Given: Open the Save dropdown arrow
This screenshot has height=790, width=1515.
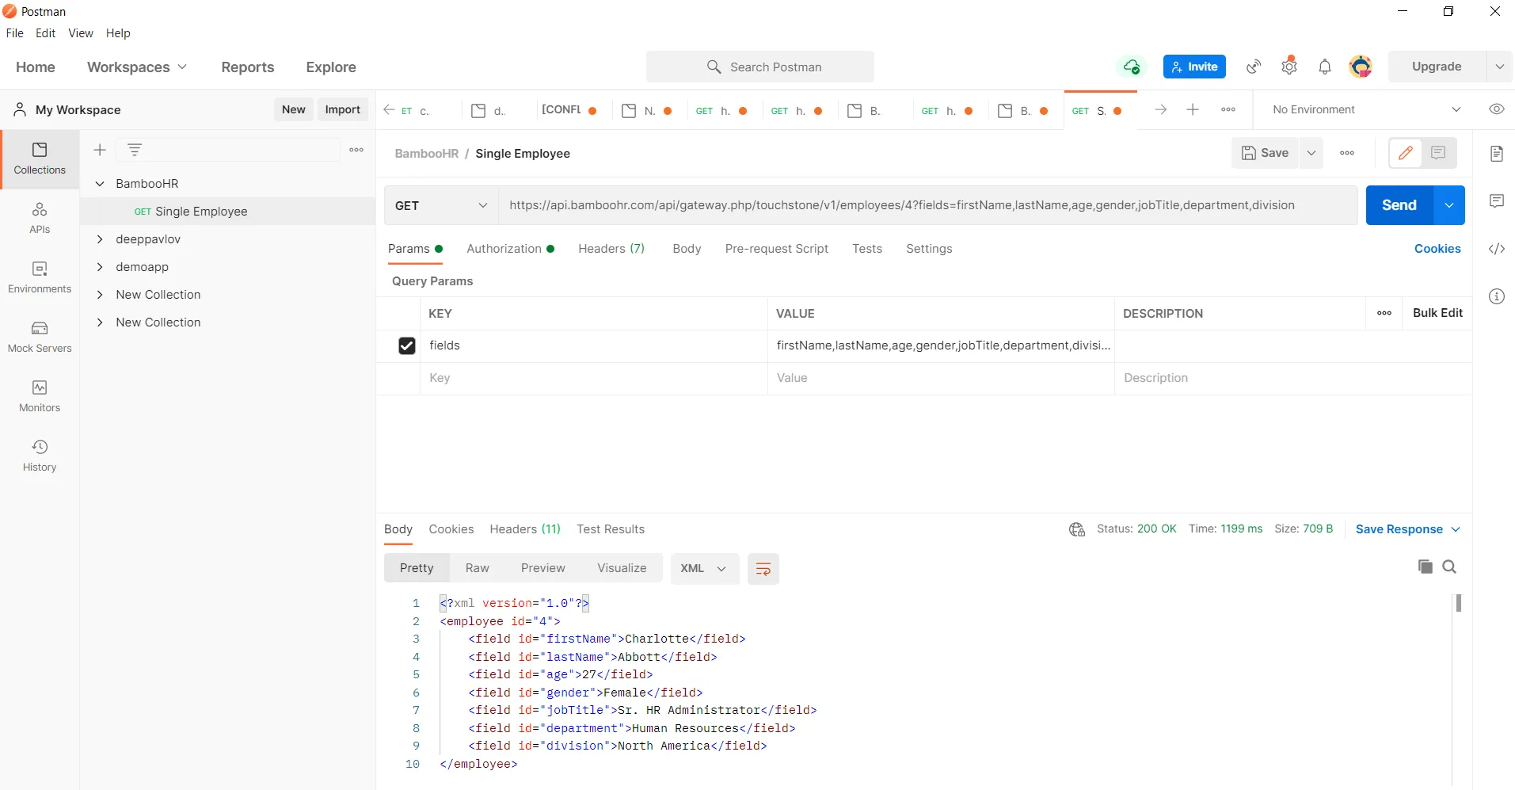Looking at the screenshot, I should (x=1311, y=153).
